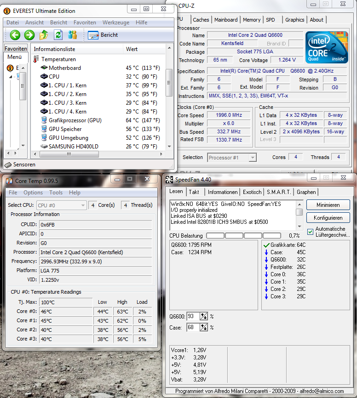
Task: Click the EVEREST list vertical scrollbar thumb
Action: point(169,83)
